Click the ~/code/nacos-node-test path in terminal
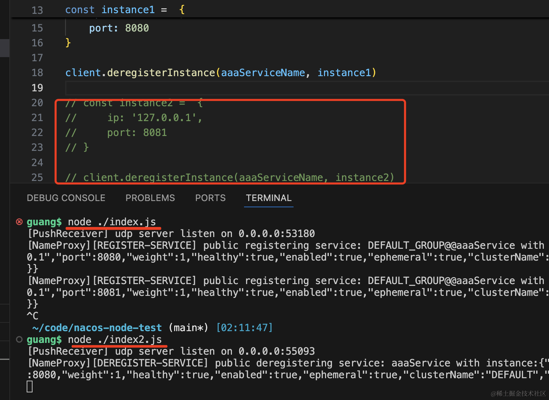Viewport: 549px width, 400px height. [97, 328]
